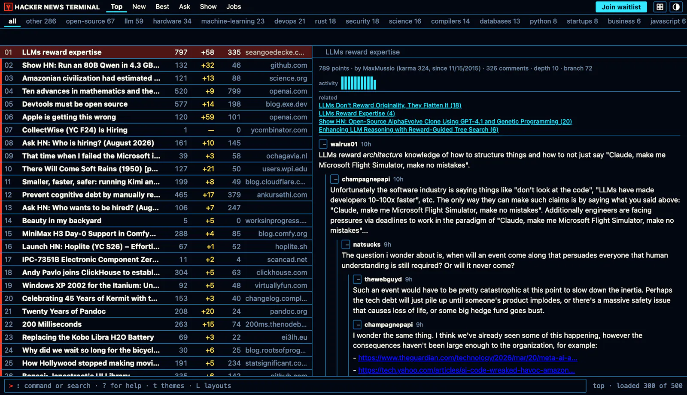The height and width of the screenshot is (395, 687).
Task: Open the tech.yahoo.com link in comment
Action: coord(466,370)
